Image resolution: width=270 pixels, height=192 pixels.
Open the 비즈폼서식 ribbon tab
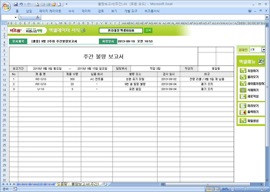[x=152, y=11]
